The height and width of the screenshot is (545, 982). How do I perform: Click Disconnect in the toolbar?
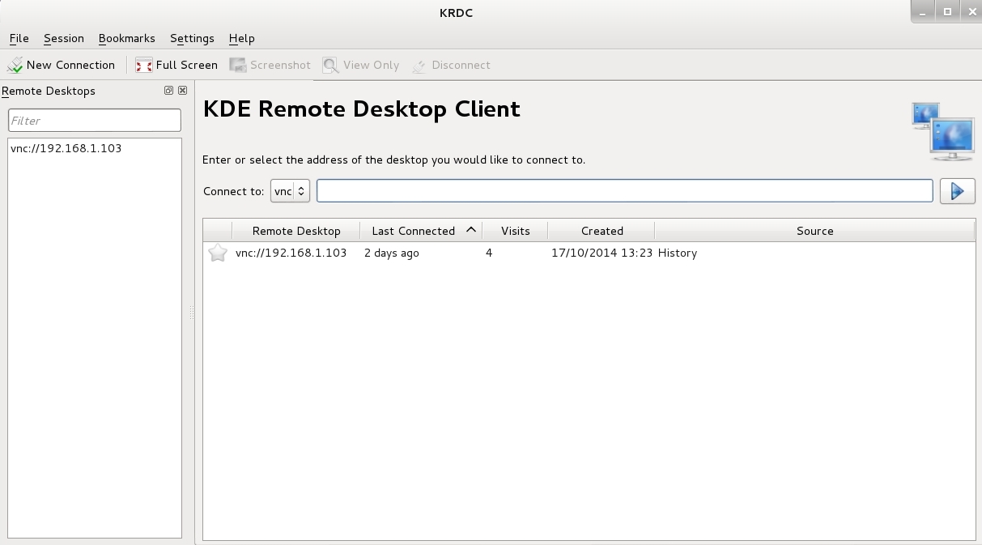(x=451, y=65)
